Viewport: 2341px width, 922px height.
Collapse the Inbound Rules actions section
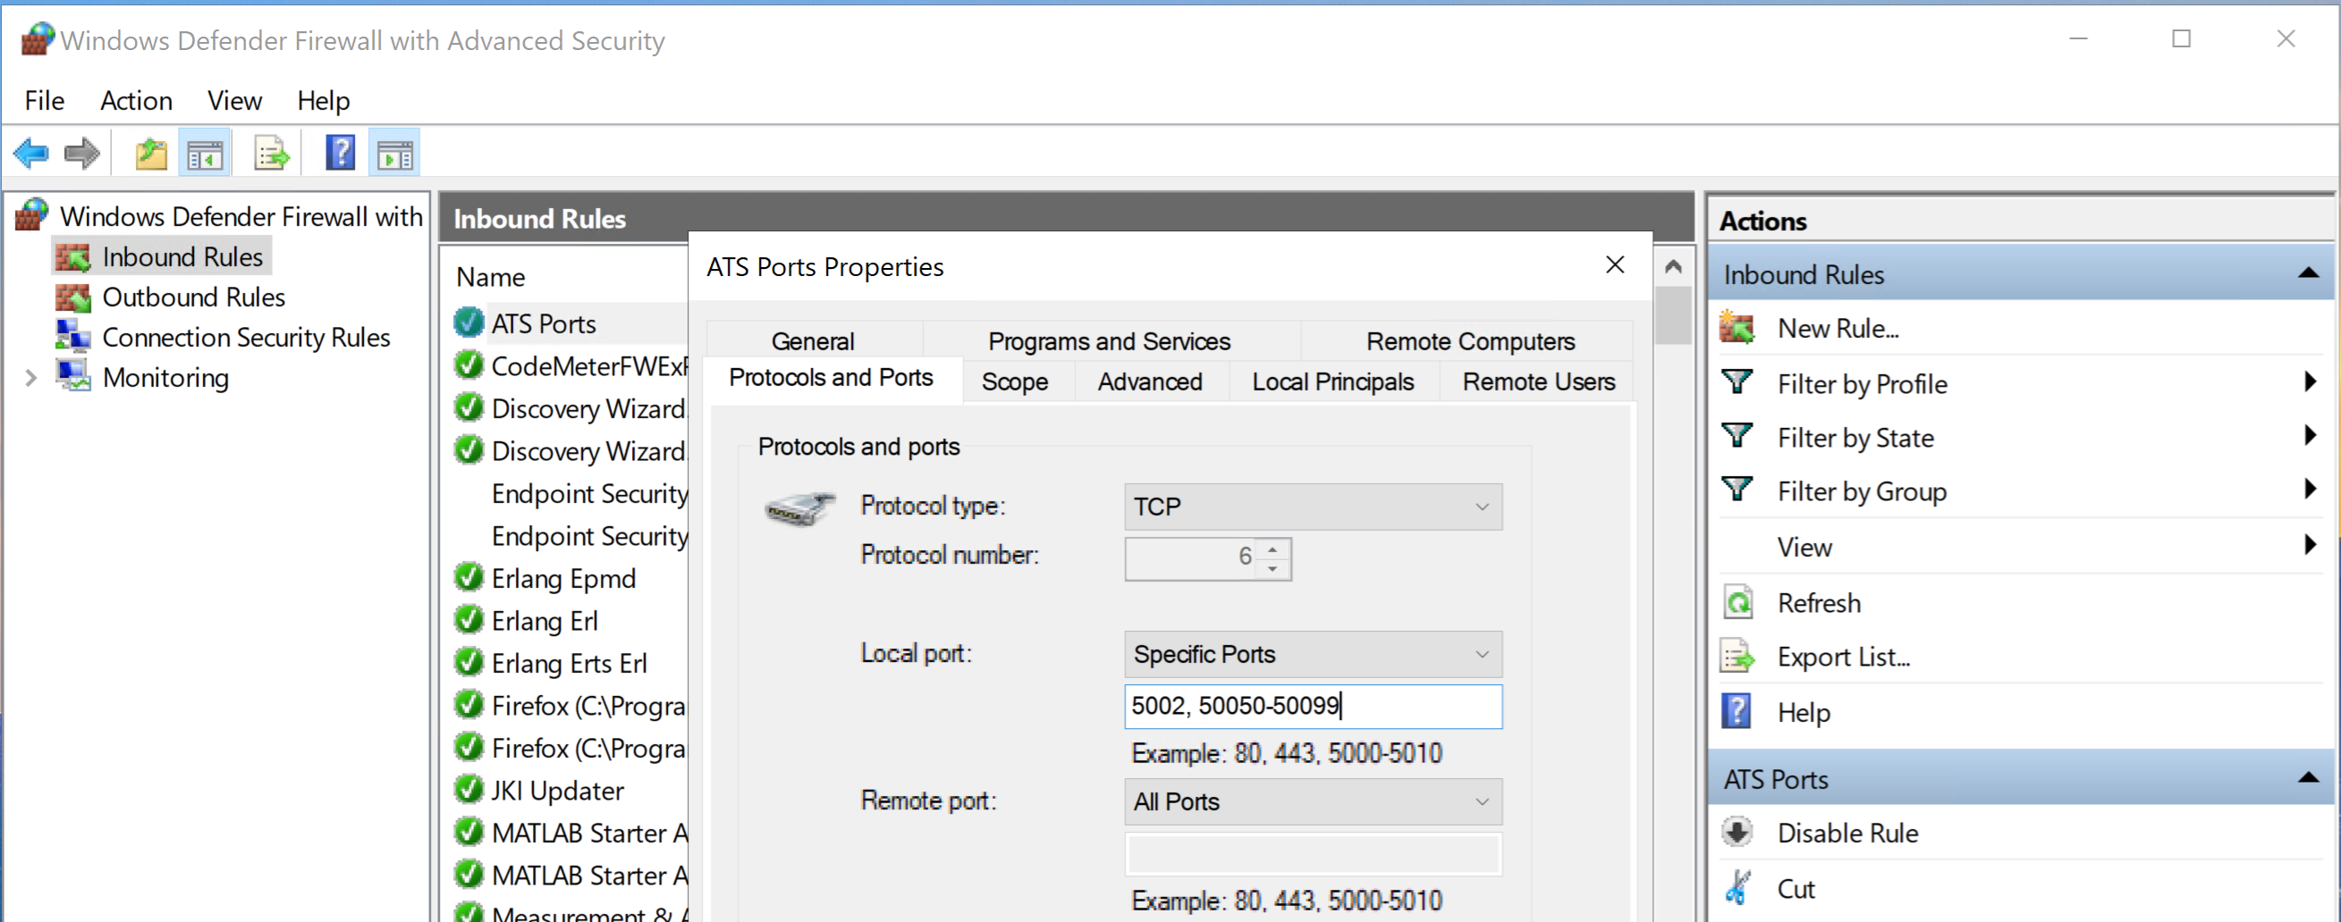click(2308, 273)
